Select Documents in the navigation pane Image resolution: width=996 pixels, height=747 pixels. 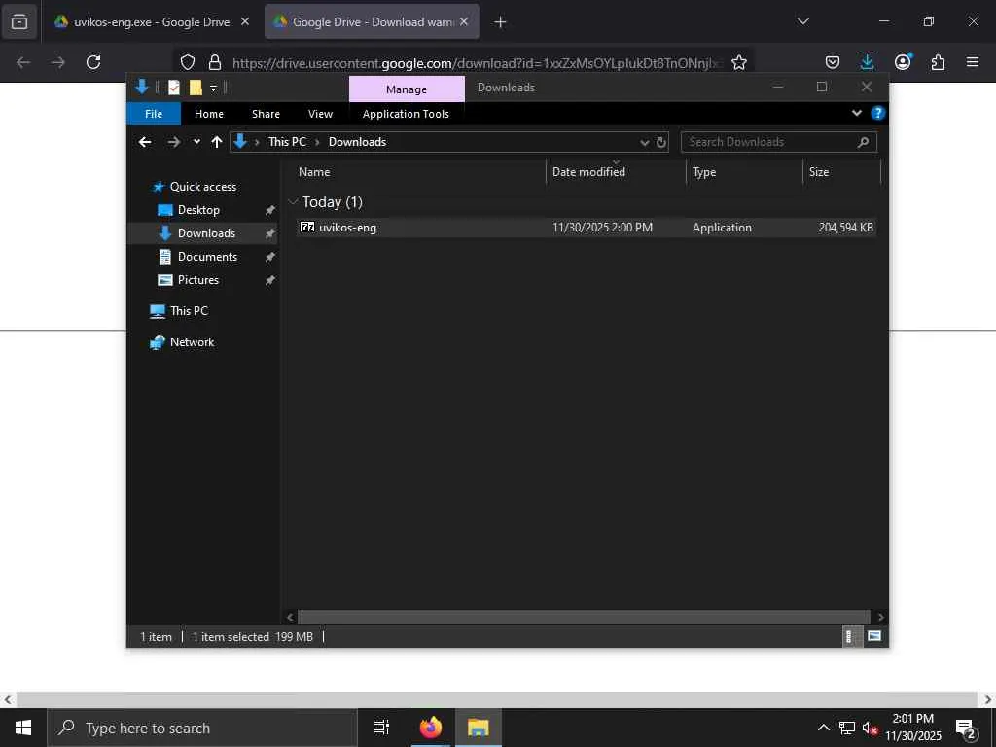click(207, 257)
